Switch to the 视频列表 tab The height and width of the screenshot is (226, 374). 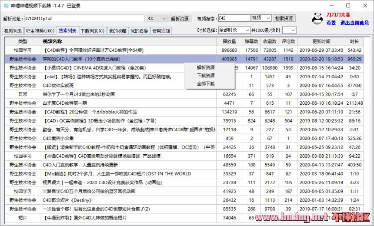(x=13, y=31)
